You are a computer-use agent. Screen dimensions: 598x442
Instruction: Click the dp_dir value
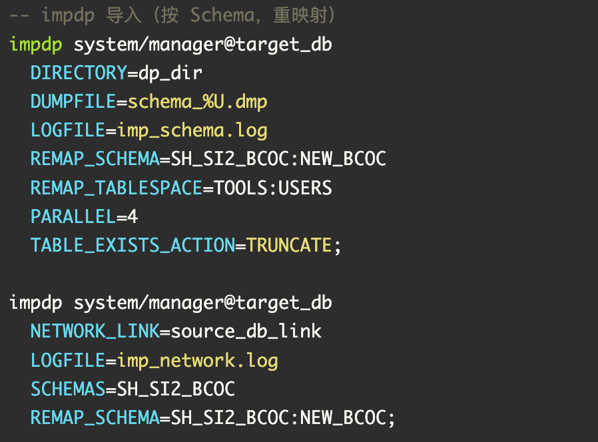[170, 73]
